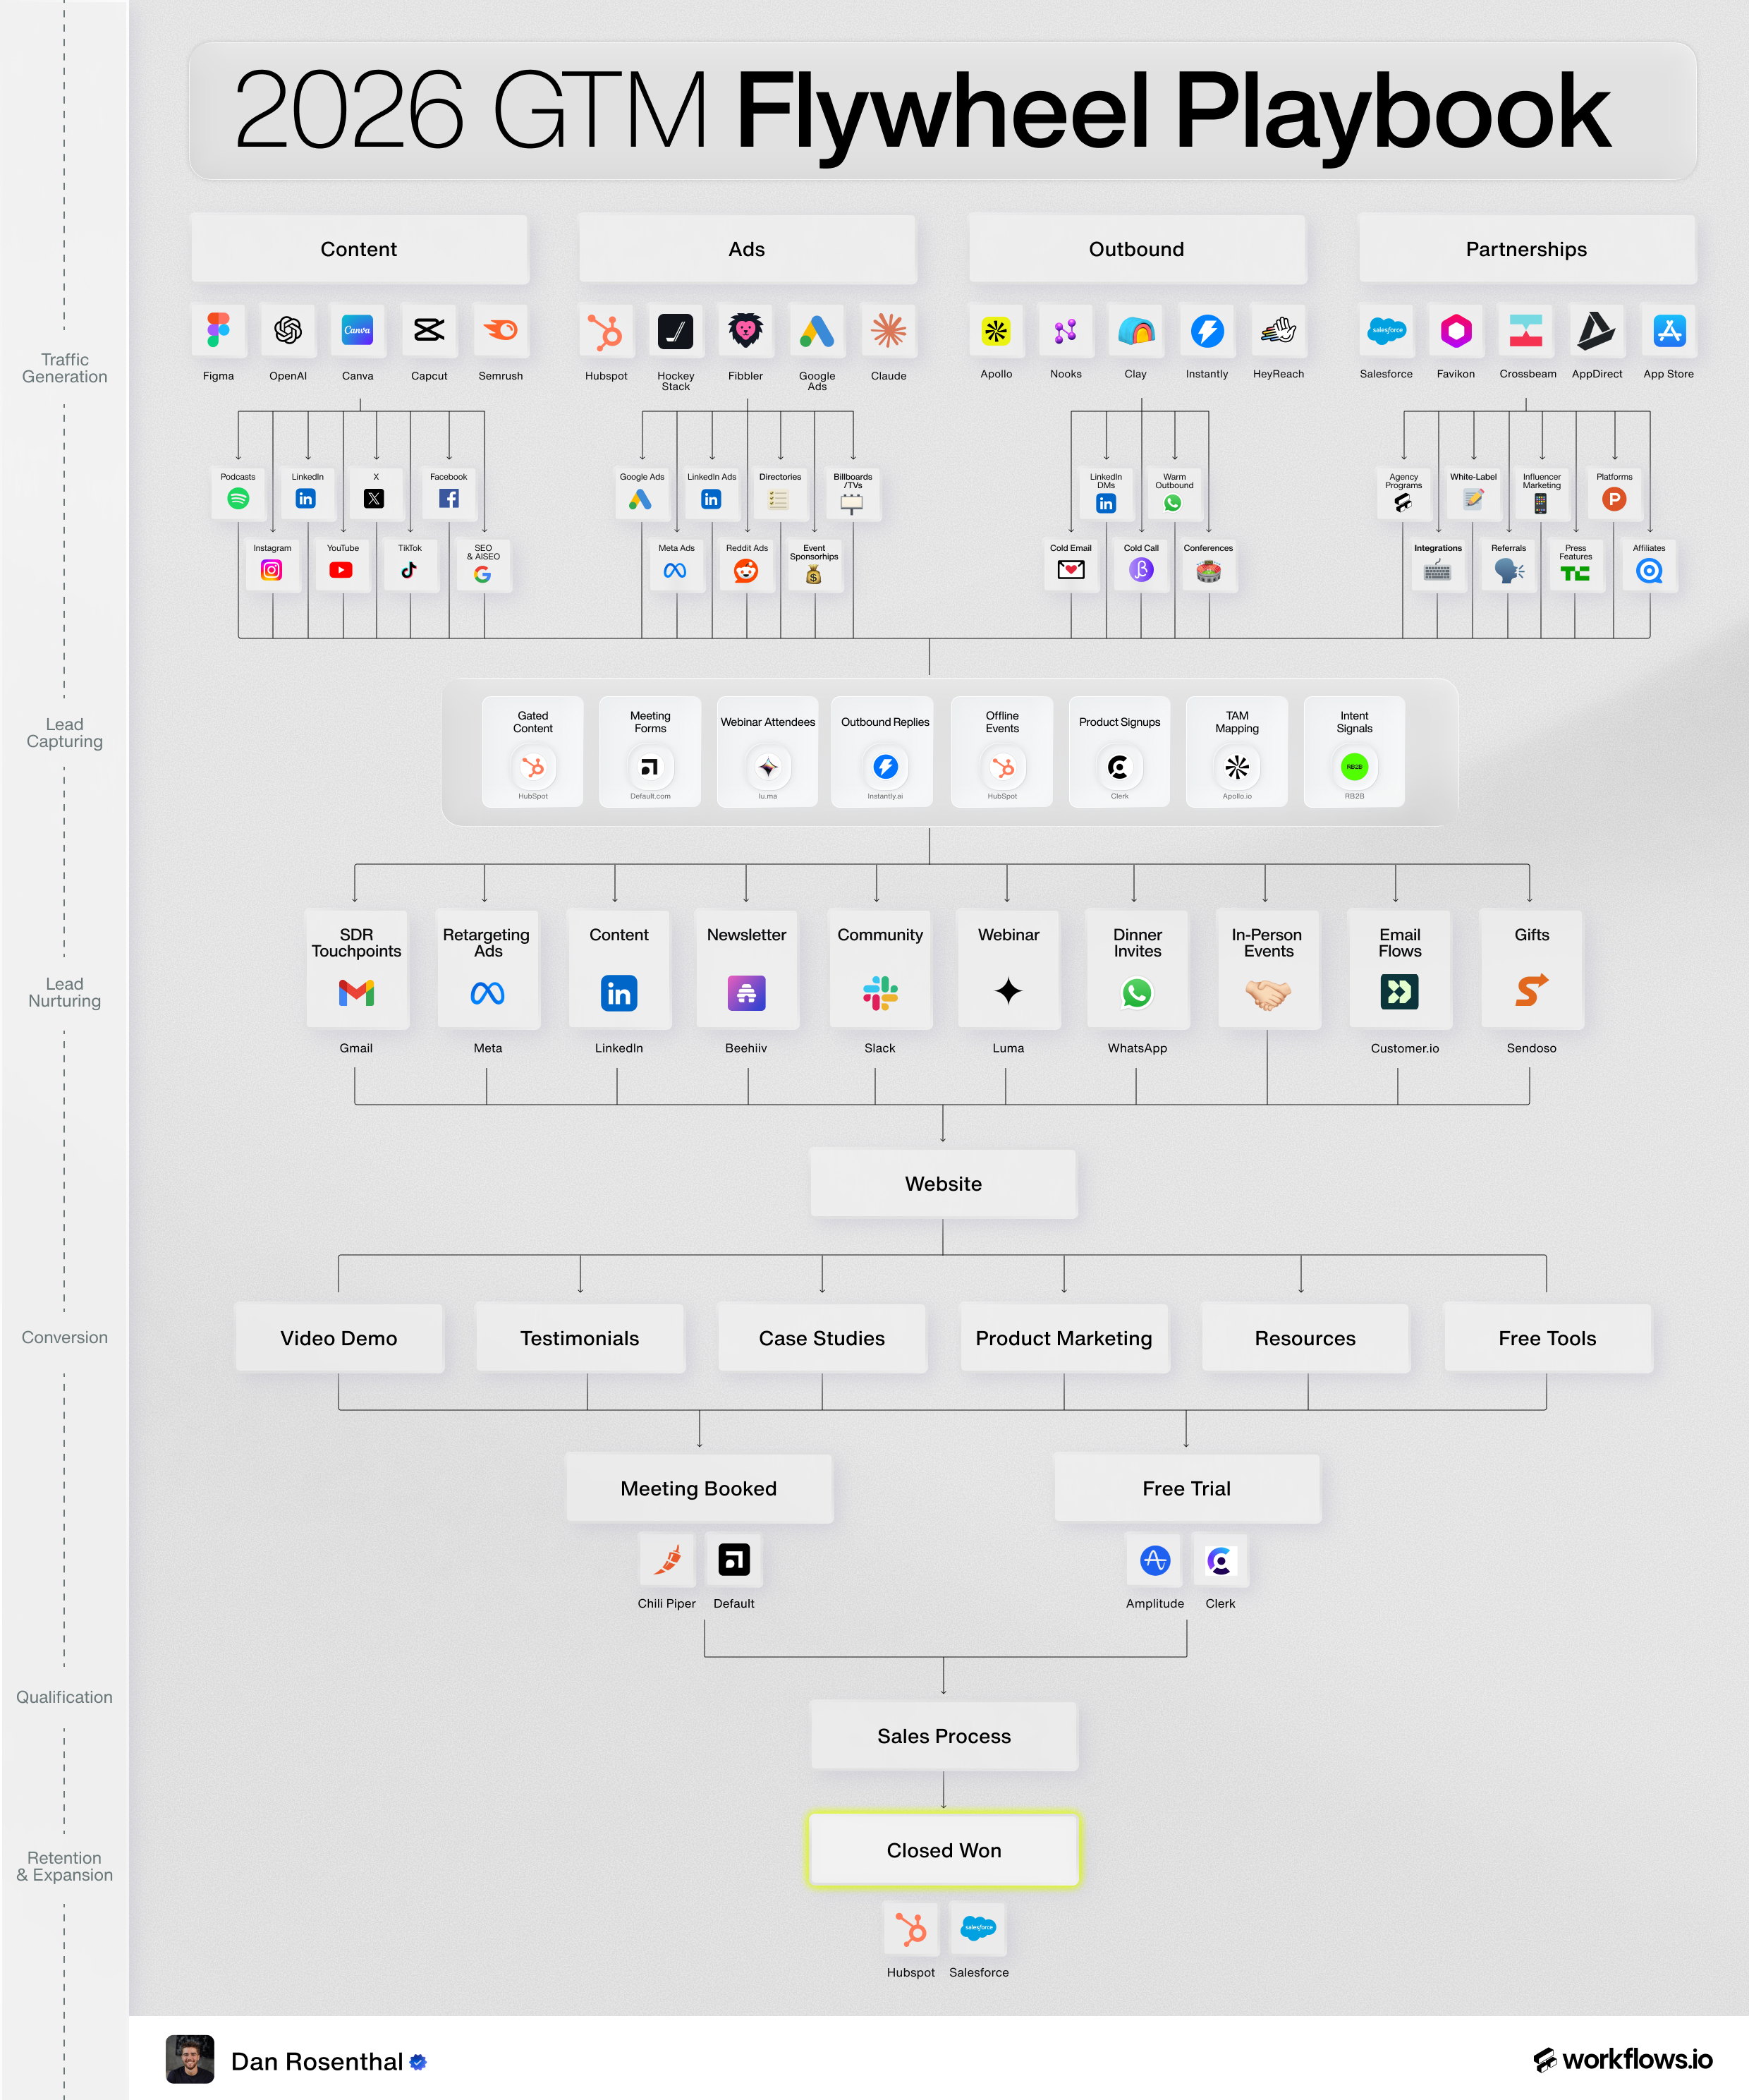Click the Free Tools box

click(x=1547, y=1338)
